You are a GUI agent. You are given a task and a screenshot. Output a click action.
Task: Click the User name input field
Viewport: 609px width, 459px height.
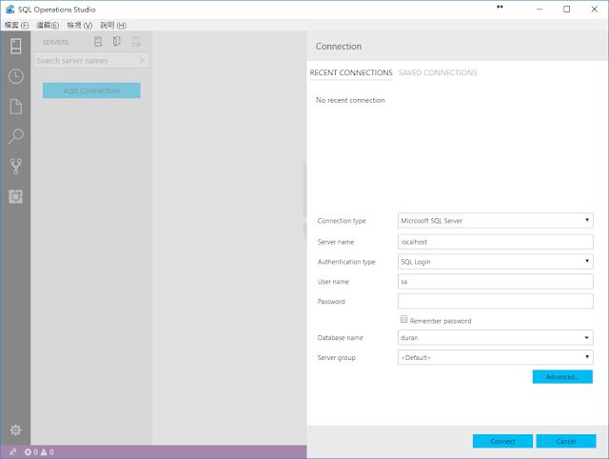[x=495, y=281]
